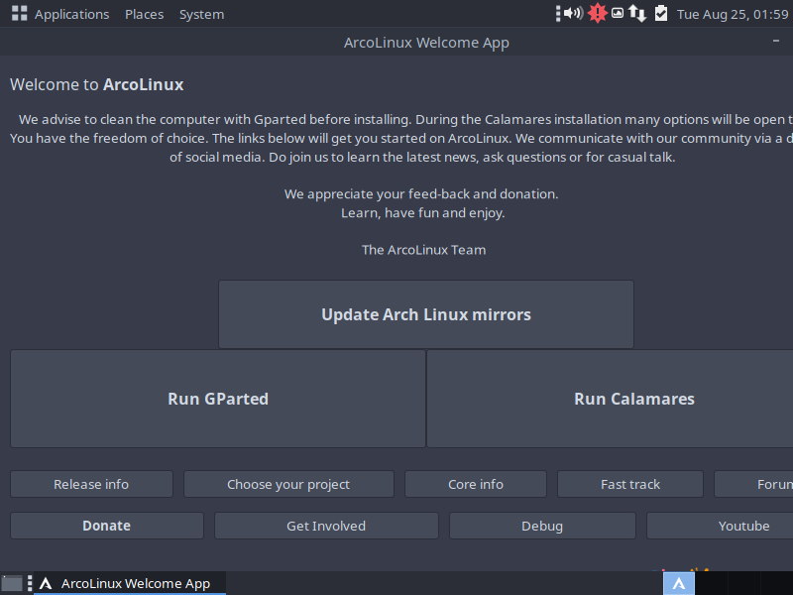This screenshot has width=793, height=595.
Task: Click Update Arch Linux mirrors
Action: (426, 314)
